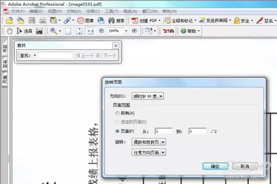Expand the 帮助 toolbar dropdown arrow

pyautogui.click(x=198, y=31)
